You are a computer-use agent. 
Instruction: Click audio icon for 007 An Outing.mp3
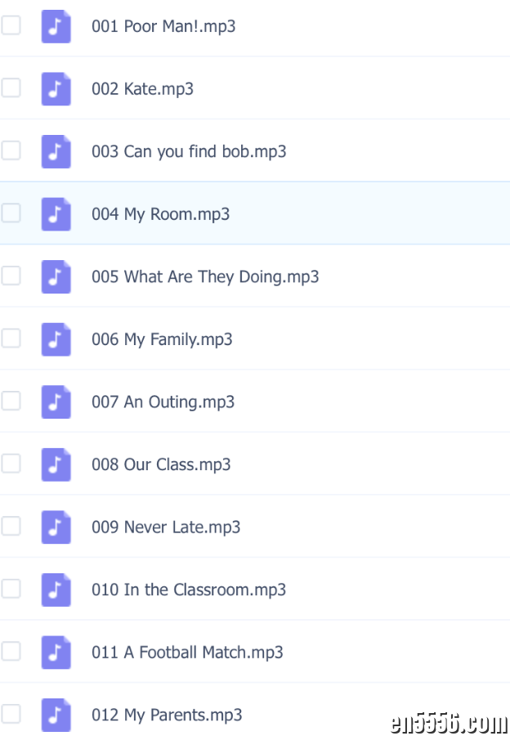pos(56,402)
